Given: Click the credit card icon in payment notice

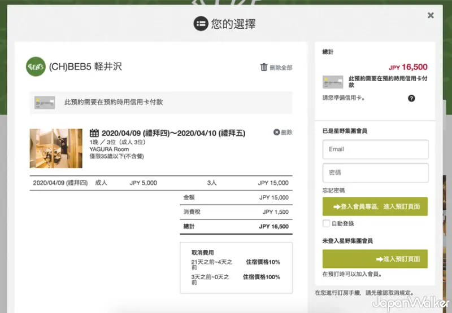Looking at the screenshot, I should tap(45, 103).
